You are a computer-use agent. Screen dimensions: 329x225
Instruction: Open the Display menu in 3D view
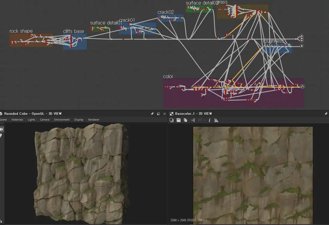79,120
